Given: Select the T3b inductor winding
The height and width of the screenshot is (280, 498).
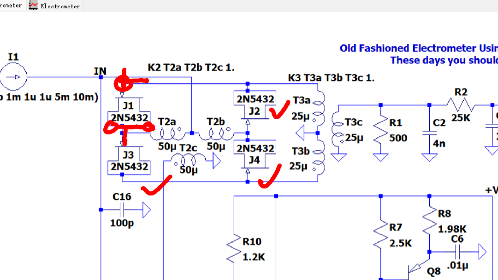Looking at the screenshot, I should (320, 157).
